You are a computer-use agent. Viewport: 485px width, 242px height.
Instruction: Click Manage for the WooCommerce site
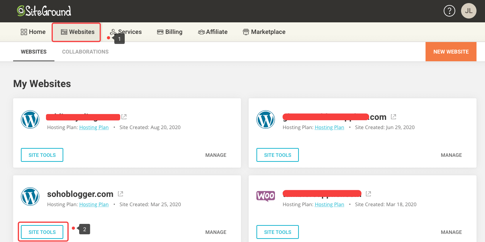click(451, 232)
